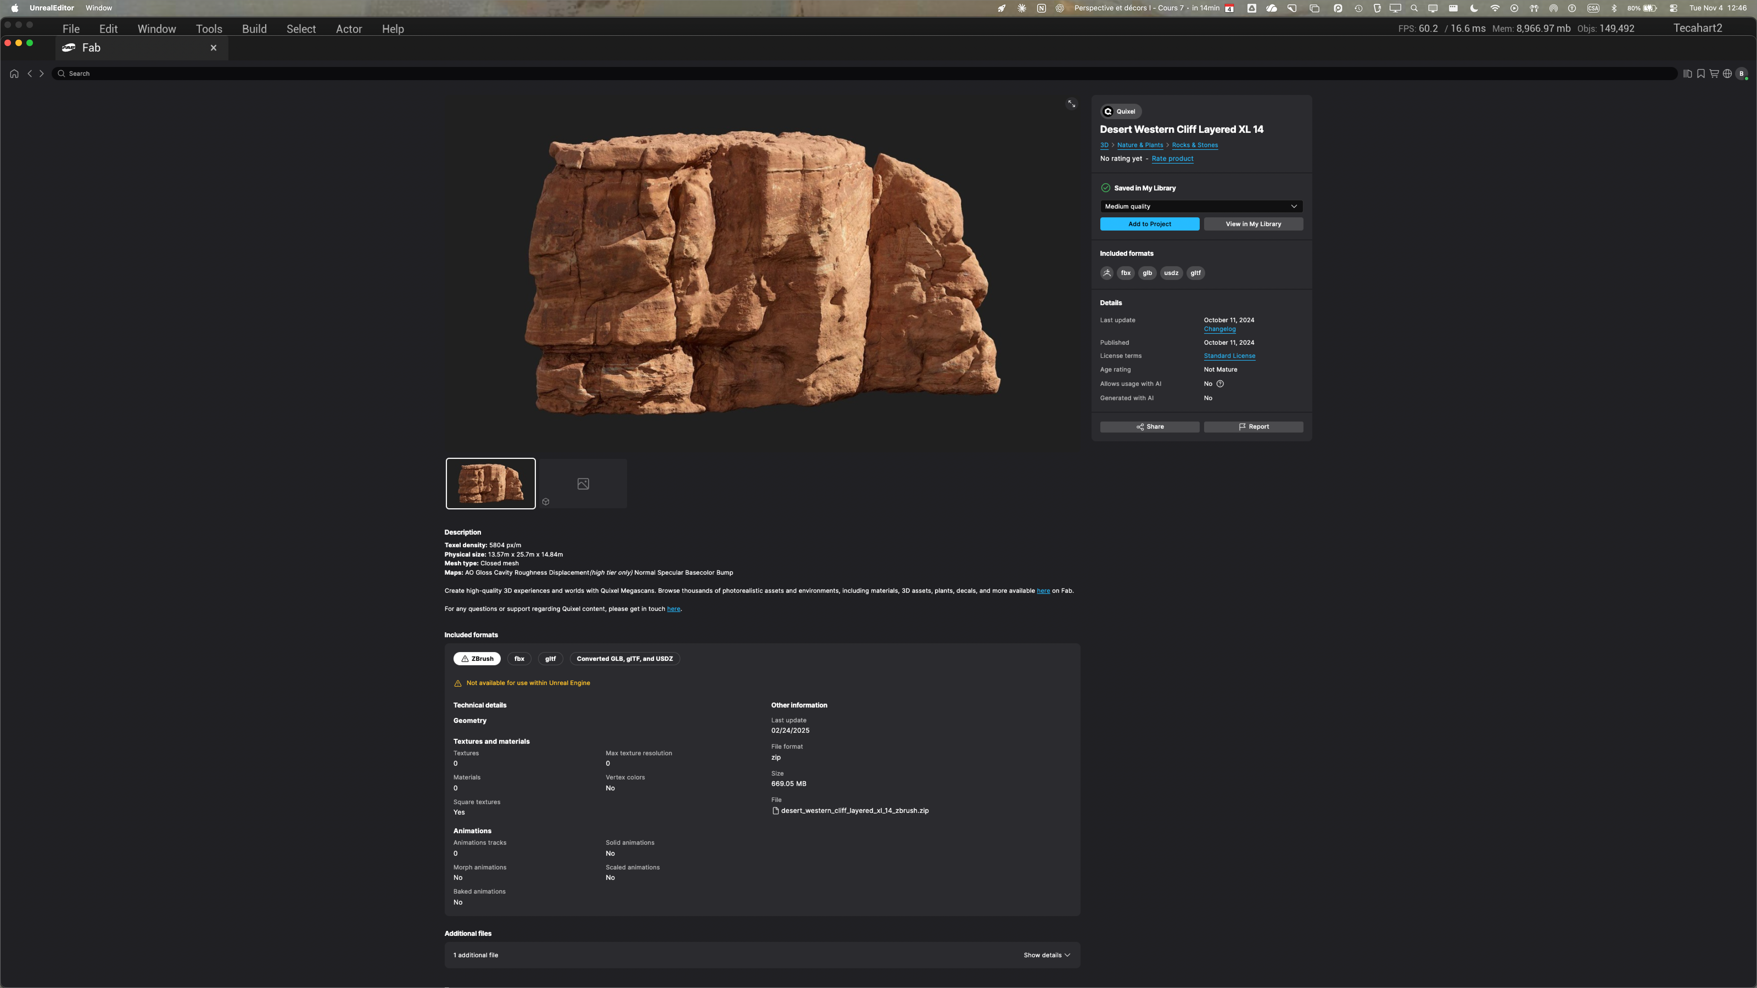Select Converted GLB, glTF, and USDZ tab
The image size is (1757, 988).
pos(625,659)
